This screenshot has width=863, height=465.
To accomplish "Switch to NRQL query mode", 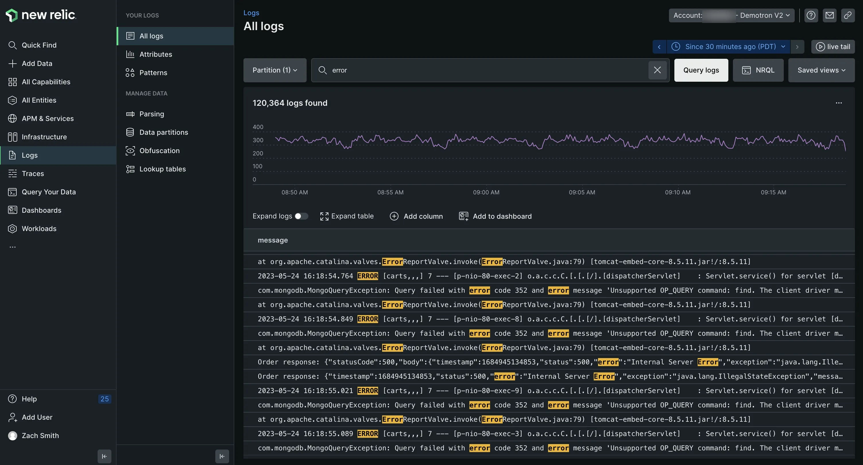I will (x=758, y=70).
